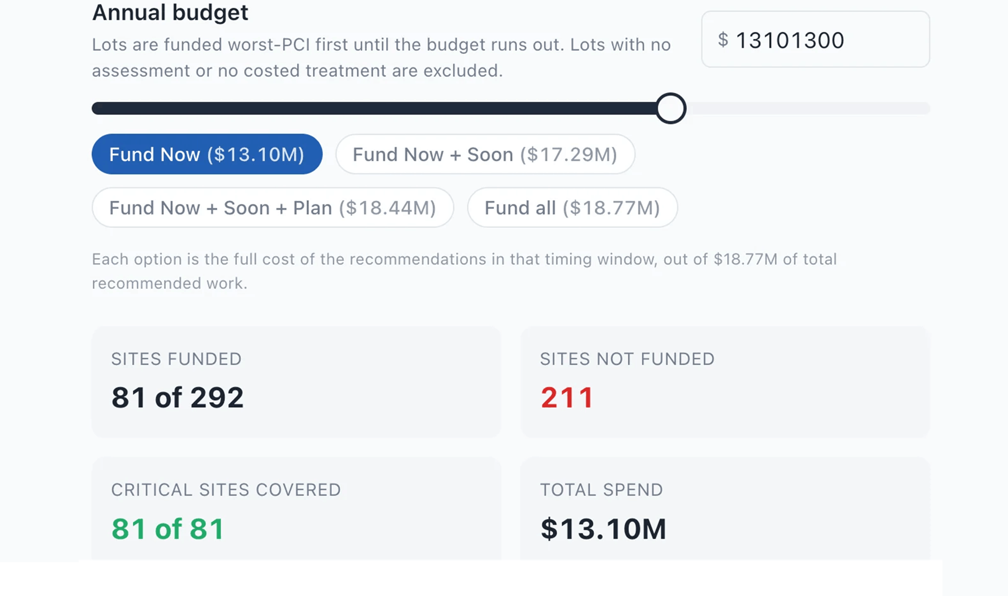Pick Fund Now + Soon + Plan ($18.44M)
Screen dimensions: 1008x596
pyautogui.click(x=273, y=208)
